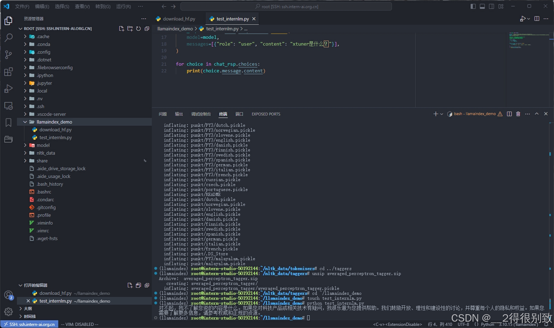Switch to the 输出 panel tab
The width and height of the screenshot is (554, 328).
coord(179,114)
